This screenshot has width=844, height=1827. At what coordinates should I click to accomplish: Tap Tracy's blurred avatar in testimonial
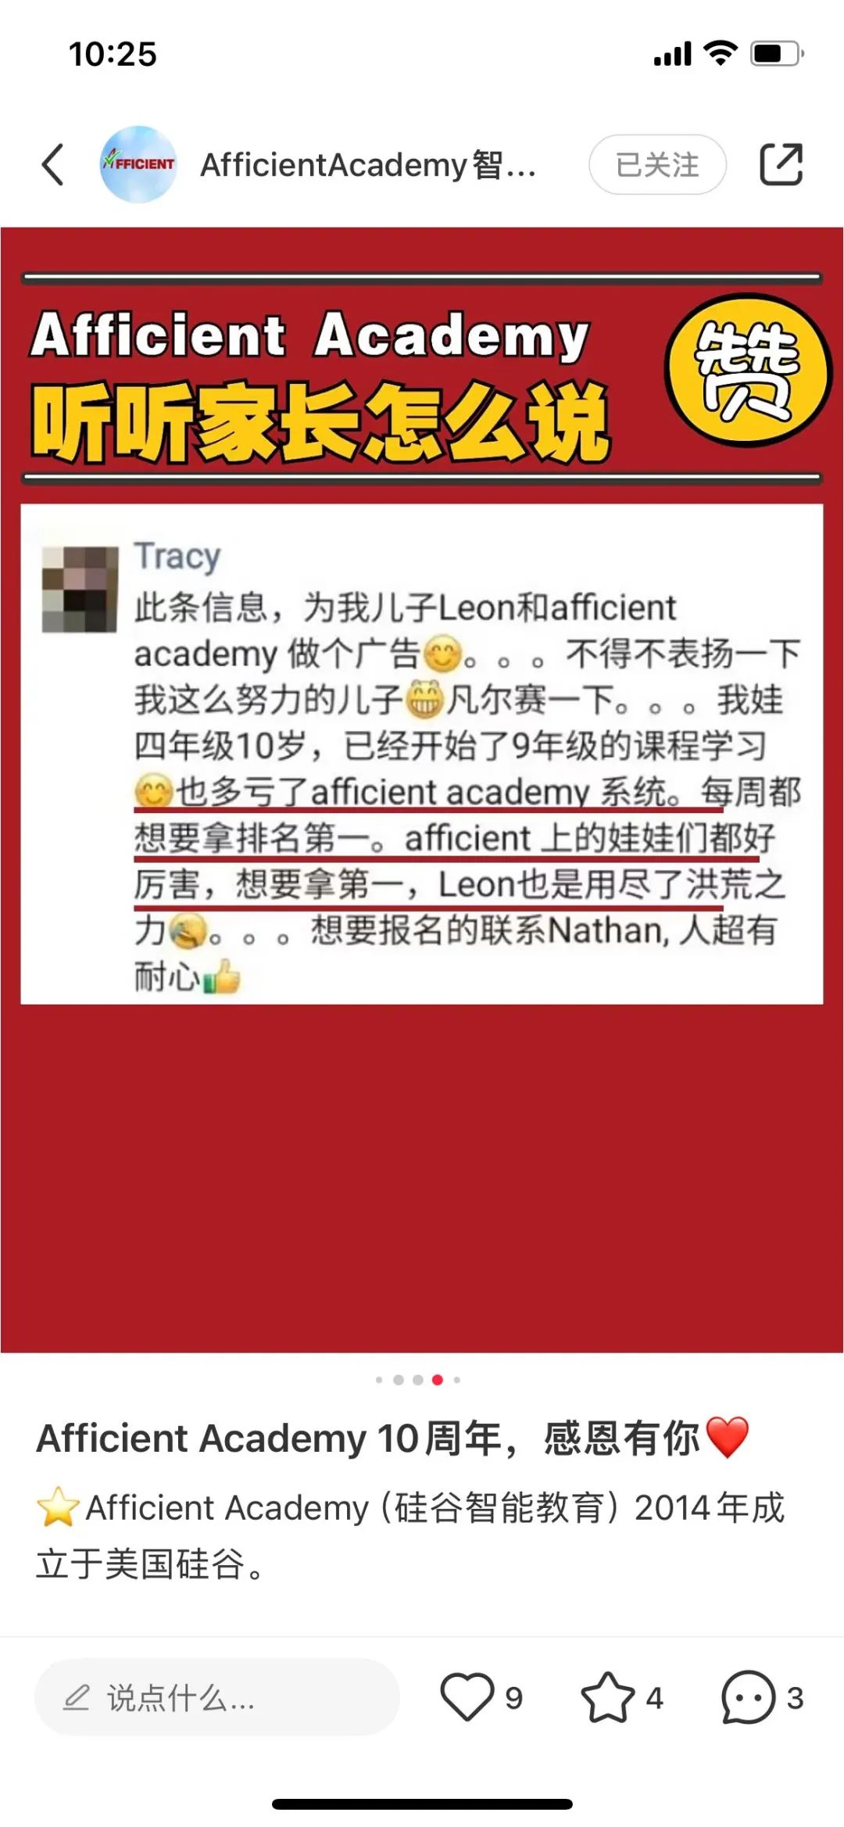(x=80, y=589)
